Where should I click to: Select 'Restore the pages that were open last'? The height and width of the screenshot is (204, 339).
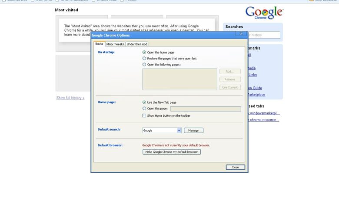[144, 58]
